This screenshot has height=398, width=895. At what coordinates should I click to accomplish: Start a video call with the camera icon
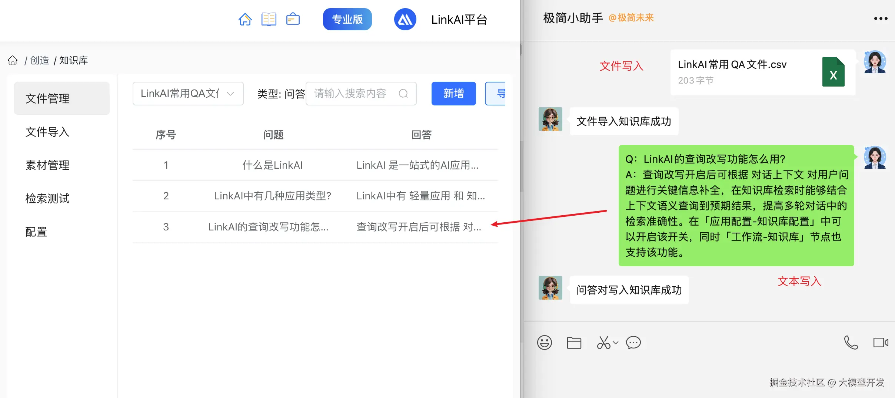881,343
